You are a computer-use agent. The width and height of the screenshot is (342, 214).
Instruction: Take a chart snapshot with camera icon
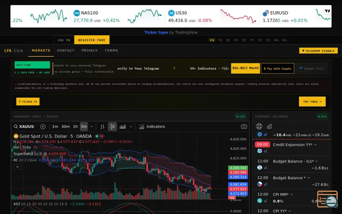coord(244,126)
